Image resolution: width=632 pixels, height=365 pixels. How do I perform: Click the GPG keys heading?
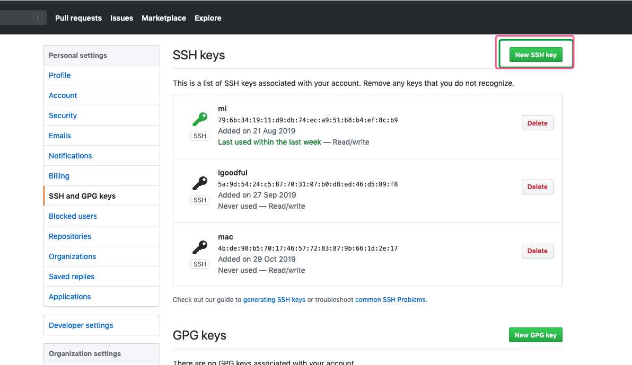199,335
